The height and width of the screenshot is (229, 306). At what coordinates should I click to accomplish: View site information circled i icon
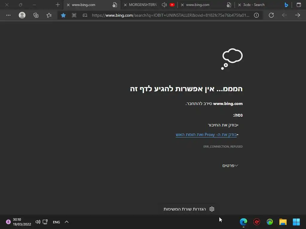point(256,15)
